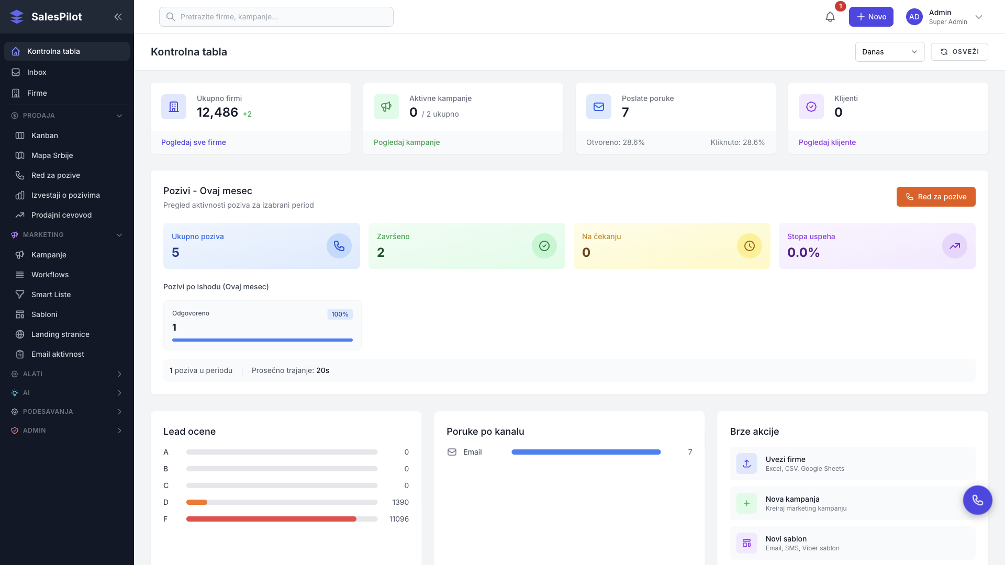Screen dimensions: 1005x565
Task: Click the Novi sablon template icon
Action: pyautogui.click(x=746, y=543)
